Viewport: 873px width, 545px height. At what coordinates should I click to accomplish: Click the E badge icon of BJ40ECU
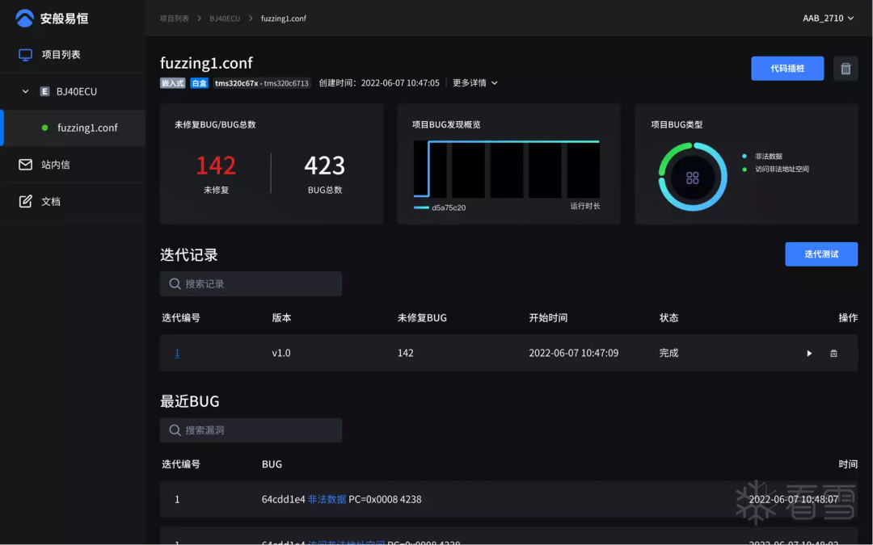(x=45, y=91)
